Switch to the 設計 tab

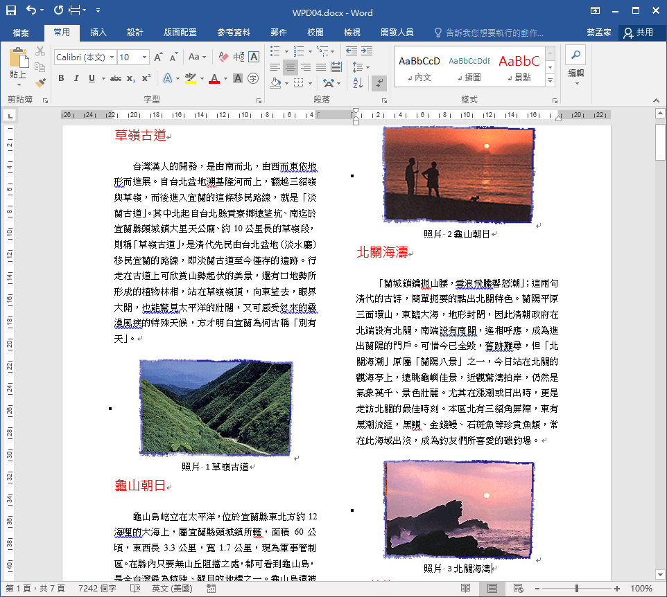coord(135,33)
